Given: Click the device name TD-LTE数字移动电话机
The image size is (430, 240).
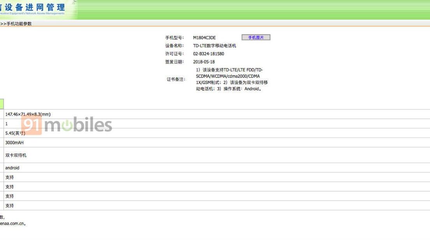Looking at the screenshot, I should tap(214, 46).
